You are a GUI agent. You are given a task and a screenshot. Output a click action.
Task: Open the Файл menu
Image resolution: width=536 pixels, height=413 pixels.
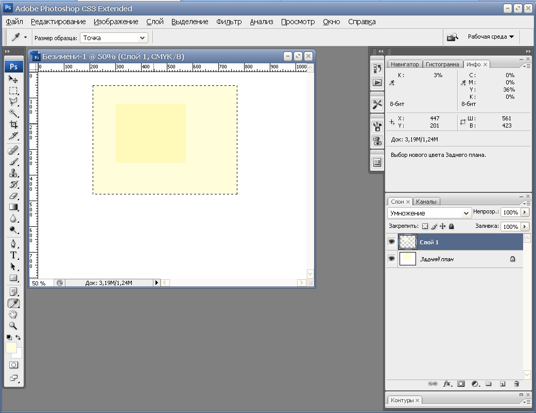coord(14,22)
